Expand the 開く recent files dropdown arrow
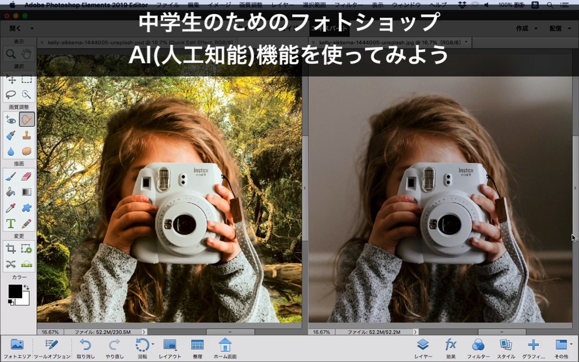 (x=32, y=28)
